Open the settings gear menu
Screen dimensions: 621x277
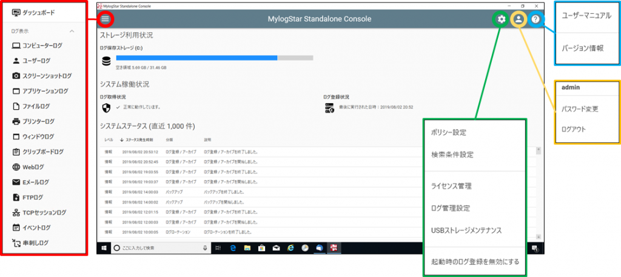(x=501, y=19)
